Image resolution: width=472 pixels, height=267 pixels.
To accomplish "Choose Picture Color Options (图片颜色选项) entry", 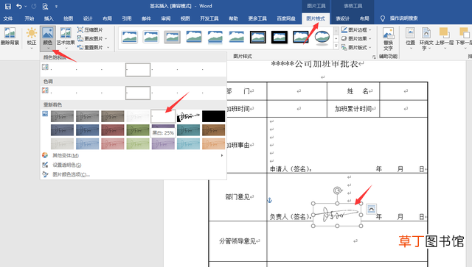I will 133,174.
